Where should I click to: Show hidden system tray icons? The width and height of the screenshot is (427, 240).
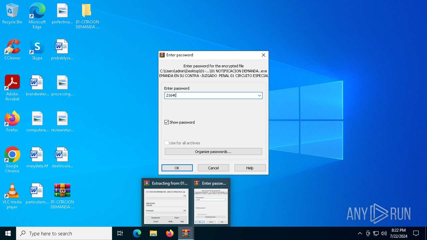(360, 233)
